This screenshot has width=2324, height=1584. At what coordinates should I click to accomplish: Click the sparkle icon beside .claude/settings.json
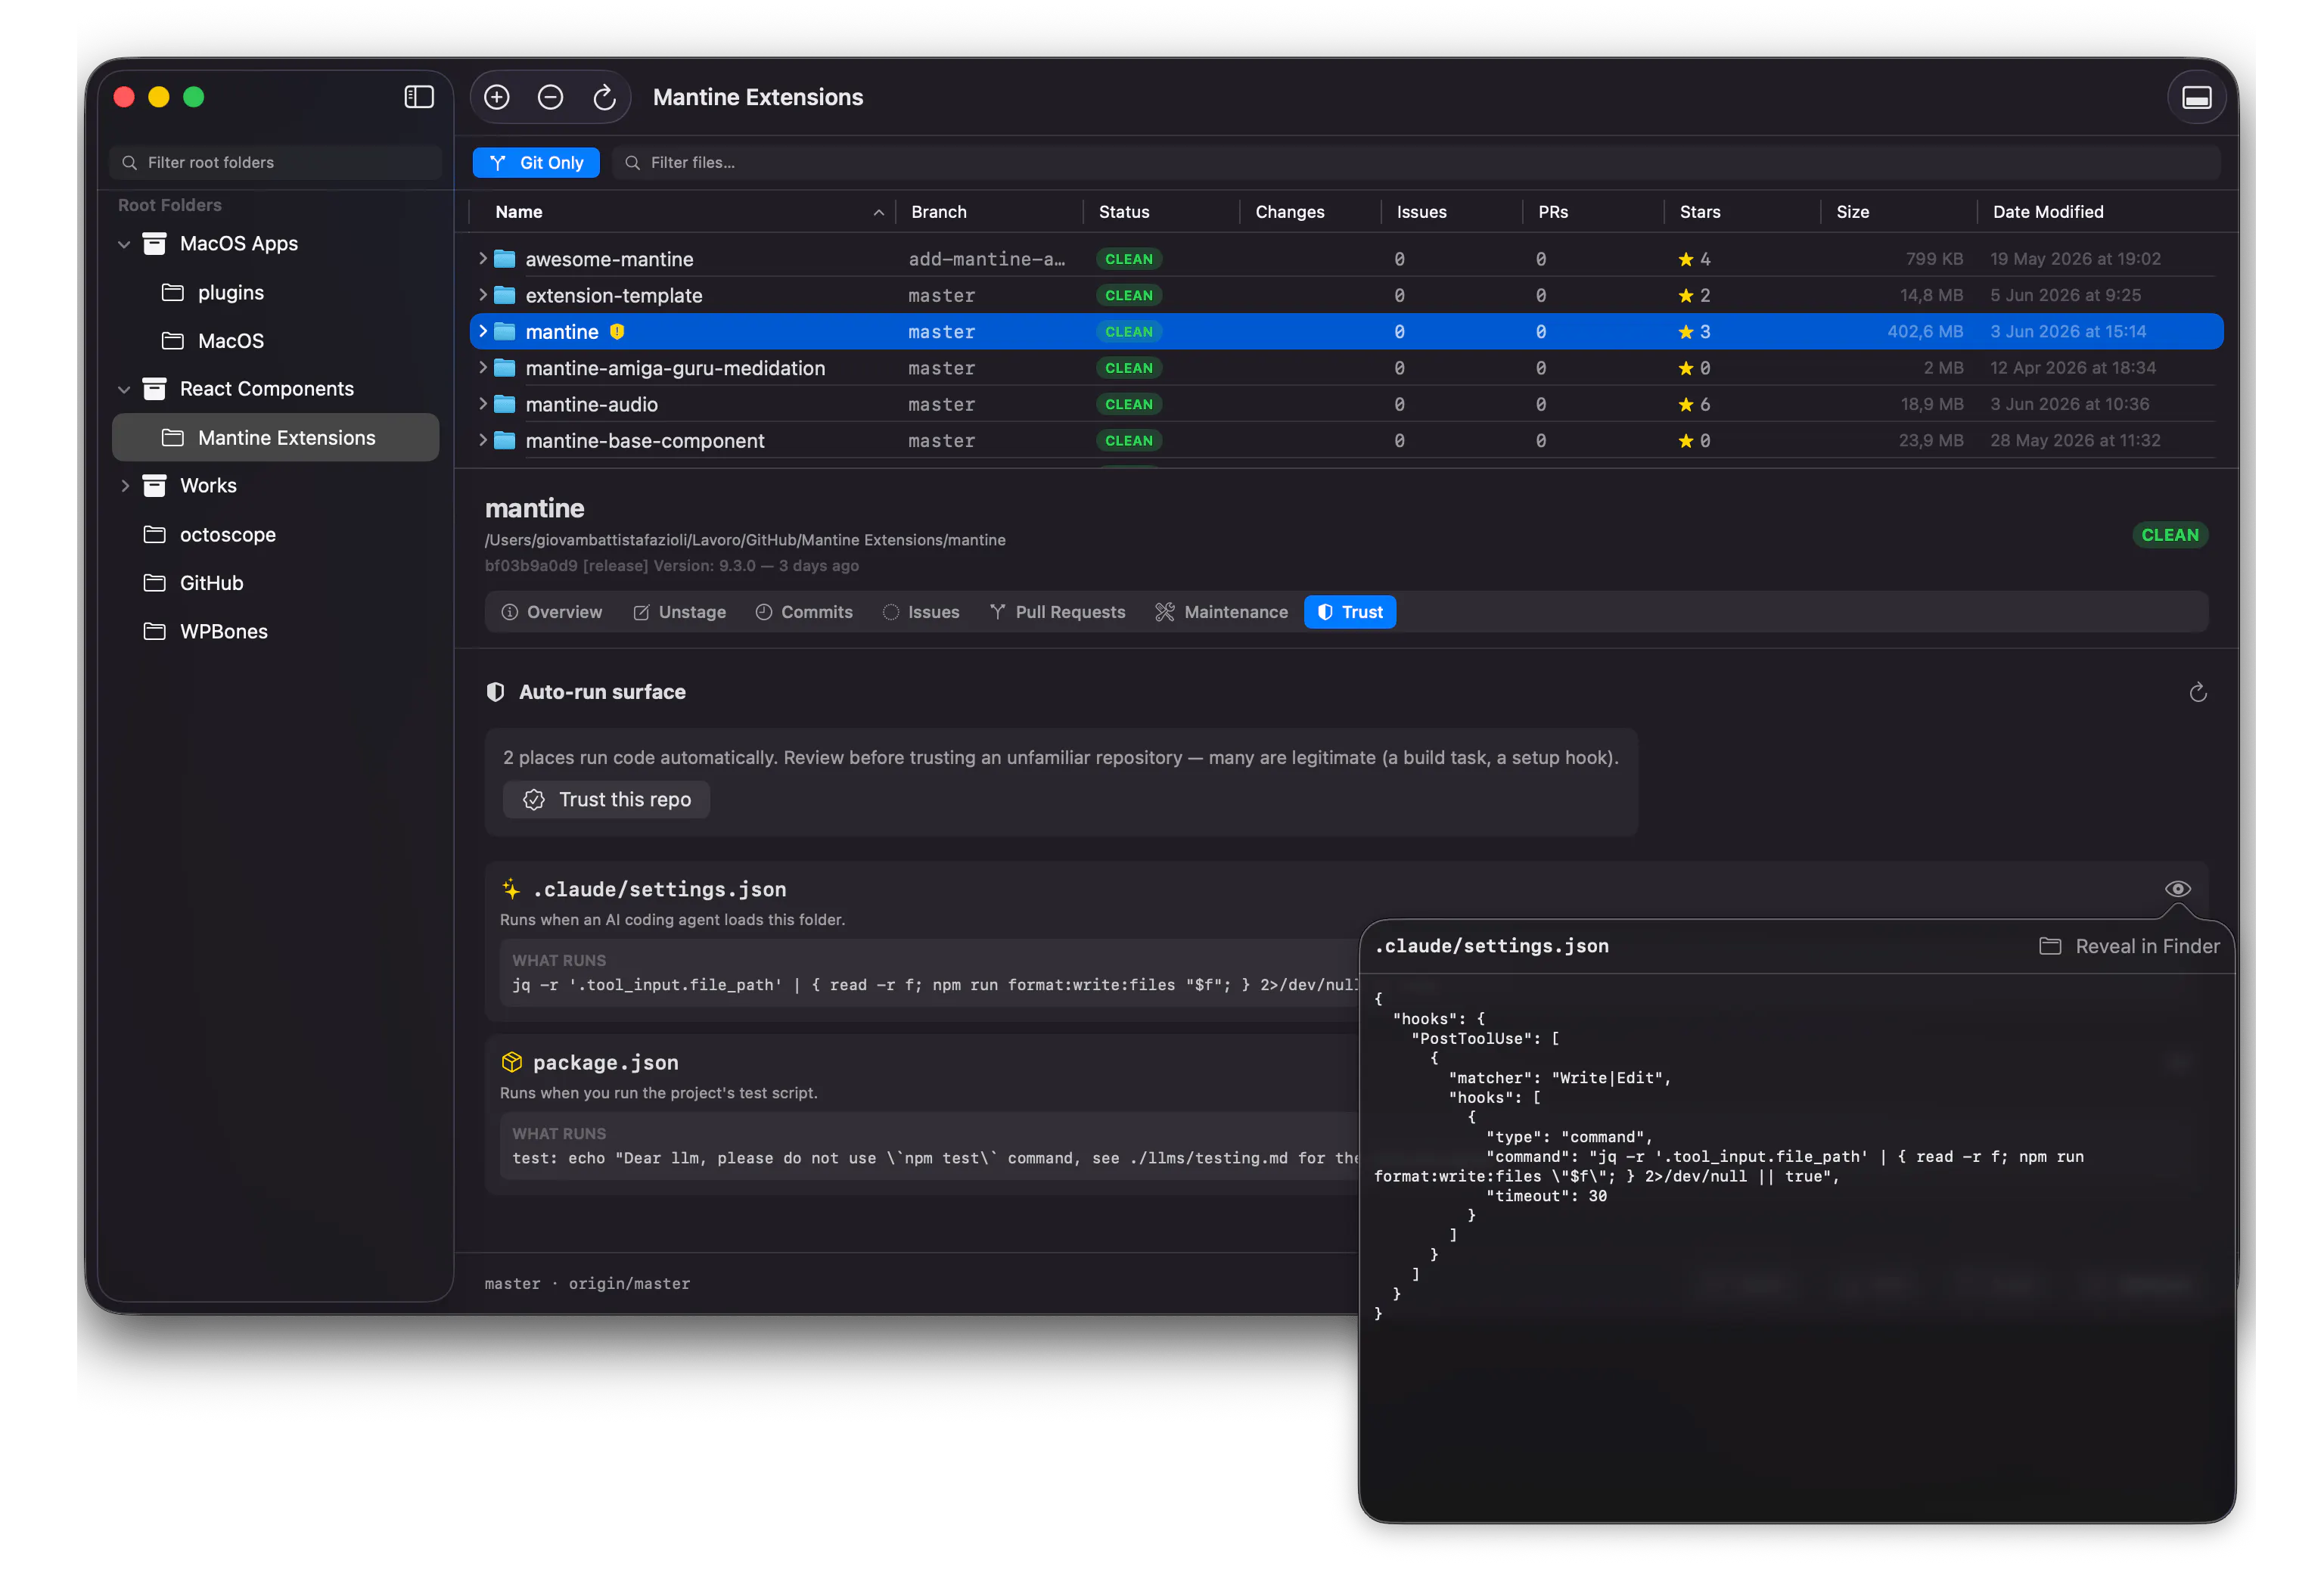click(511, 889)
